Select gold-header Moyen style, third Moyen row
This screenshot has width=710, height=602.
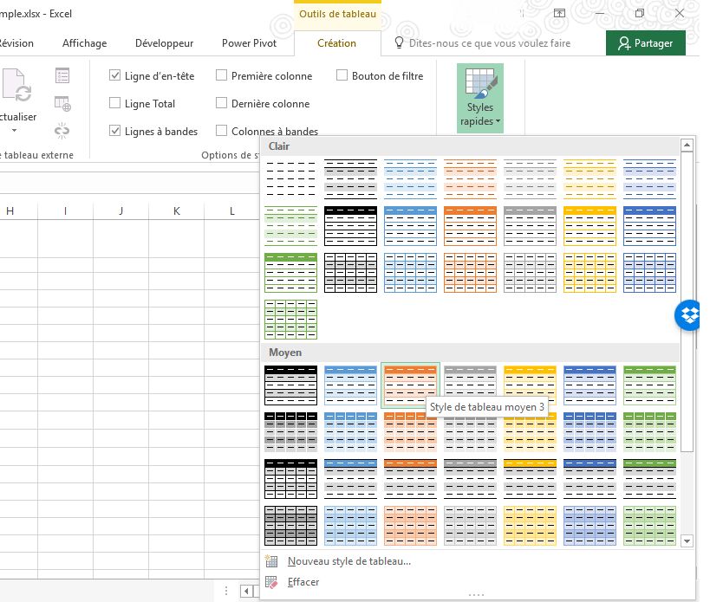tap(530, 479)
